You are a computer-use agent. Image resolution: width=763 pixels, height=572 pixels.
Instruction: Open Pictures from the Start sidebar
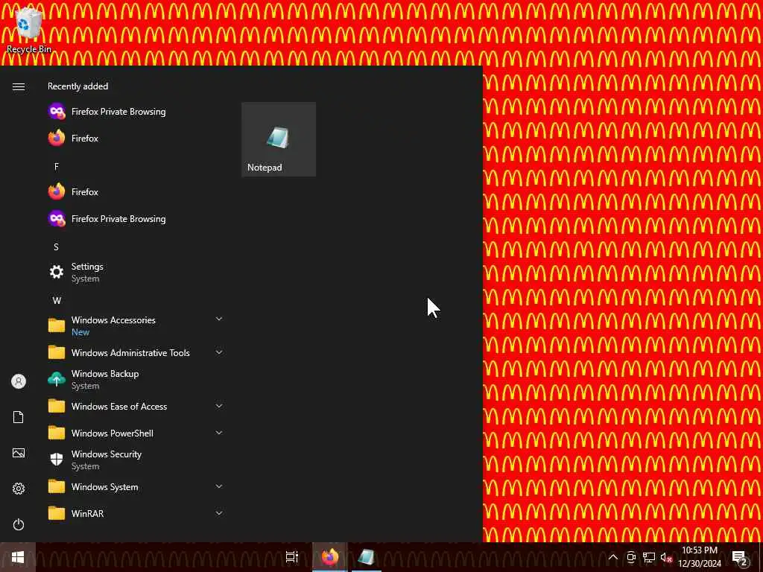pyautogui.click(x=19, y=453)
